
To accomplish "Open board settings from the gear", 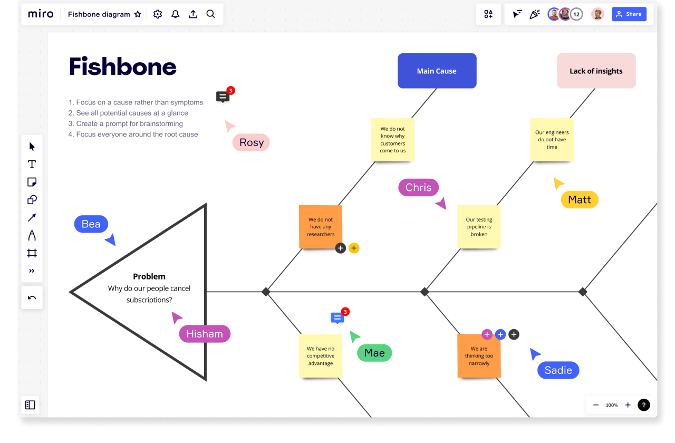I will coord(157,14).
